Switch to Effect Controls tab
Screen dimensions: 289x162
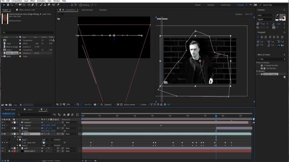[27, 10]
